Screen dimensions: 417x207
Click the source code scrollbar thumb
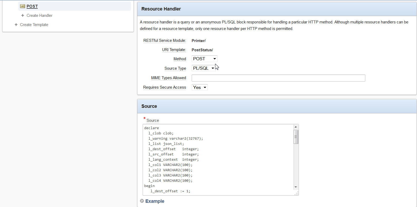(296, 137)
